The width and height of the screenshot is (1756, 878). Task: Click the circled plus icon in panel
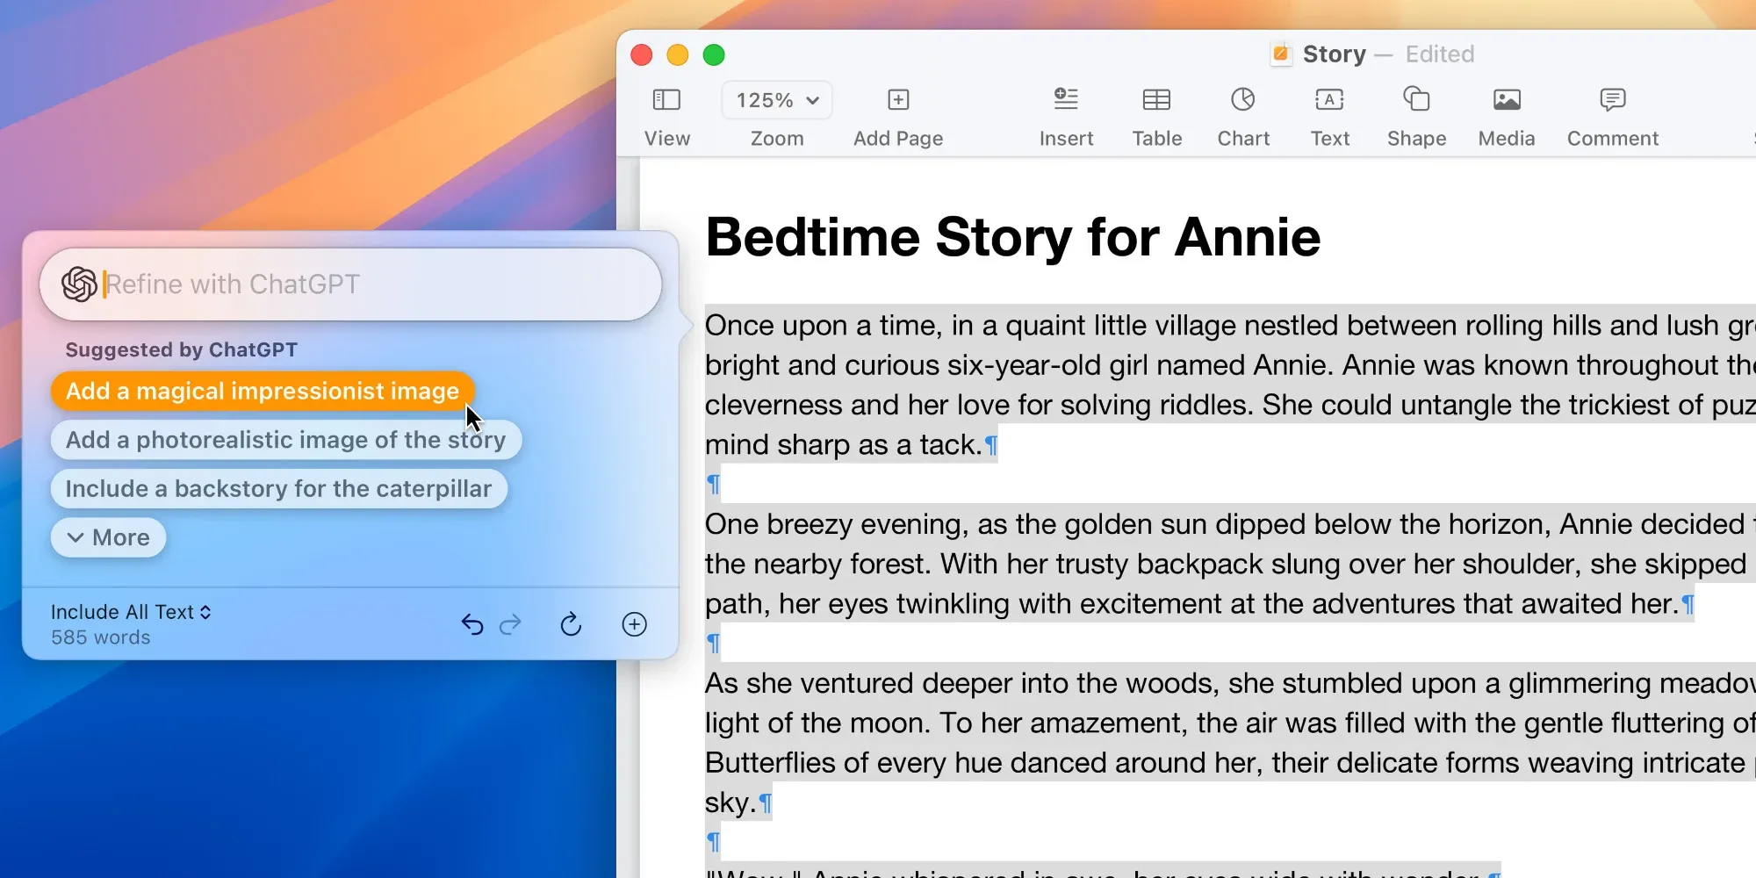pyautogui.click(x=634, y=624)
